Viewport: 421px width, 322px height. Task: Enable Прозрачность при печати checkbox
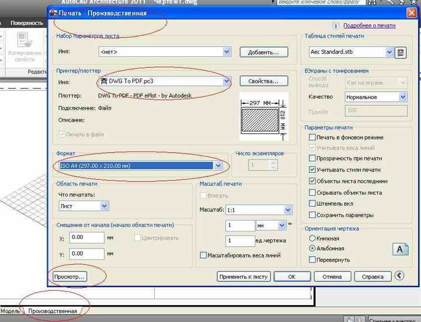[312, 158]
